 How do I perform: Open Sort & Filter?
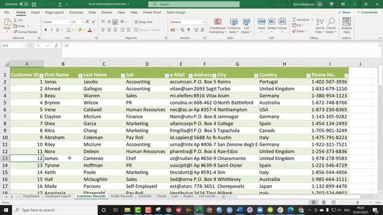pos(320,26)
